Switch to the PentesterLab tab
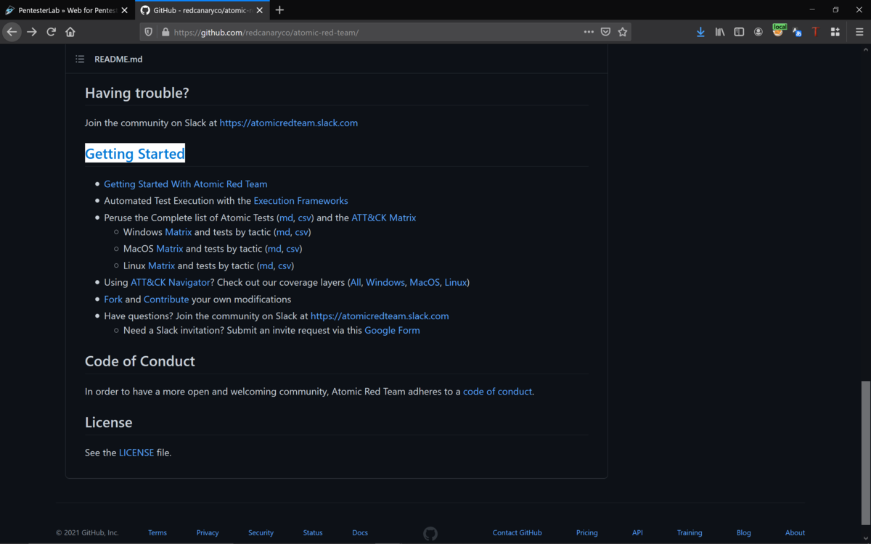The width and height of the screenshot is (871, 544). coord(67,10)
